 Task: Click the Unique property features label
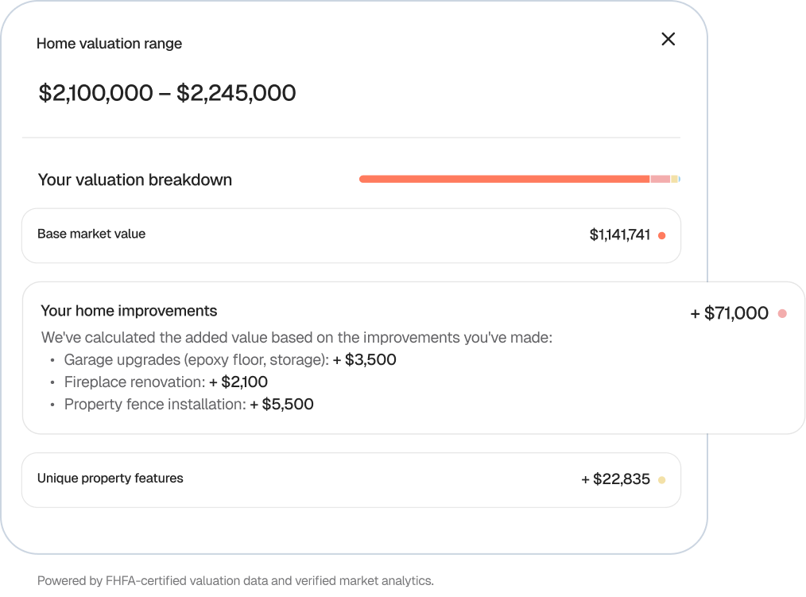110,478
